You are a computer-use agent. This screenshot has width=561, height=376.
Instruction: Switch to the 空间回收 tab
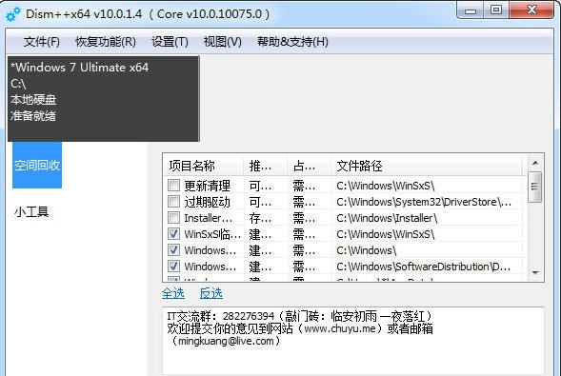[37, 165]
